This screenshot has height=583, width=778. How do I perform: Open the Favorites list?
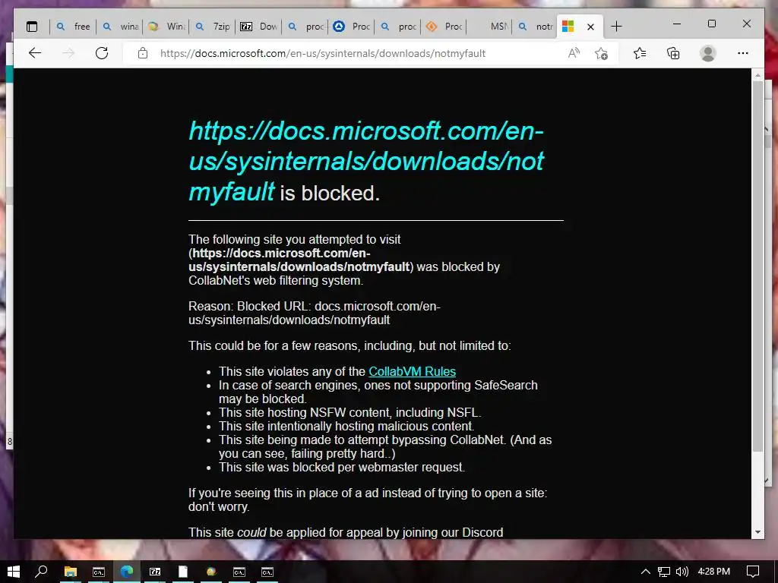click(640, 53)
